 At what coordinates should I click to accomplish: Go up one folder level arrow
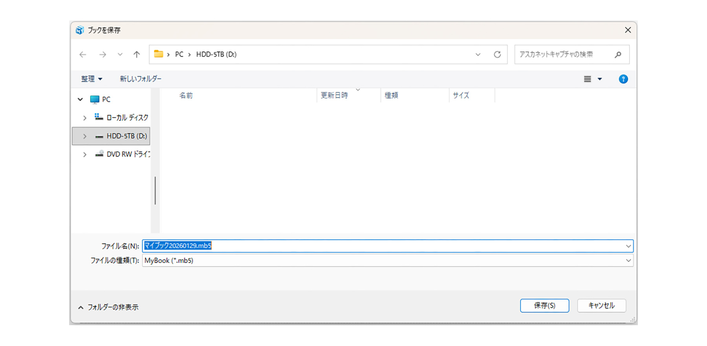coord(137,55)
